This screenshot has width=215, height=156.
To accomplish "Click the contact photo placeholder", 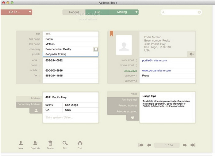I will pyautogui.click(x=124, y=45).
